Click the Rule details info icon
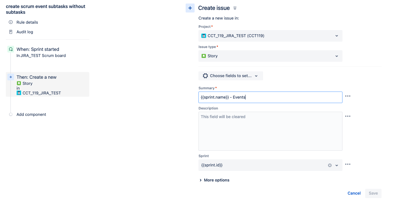This screenshot has width=402, height=209. (x=11, y=22)
